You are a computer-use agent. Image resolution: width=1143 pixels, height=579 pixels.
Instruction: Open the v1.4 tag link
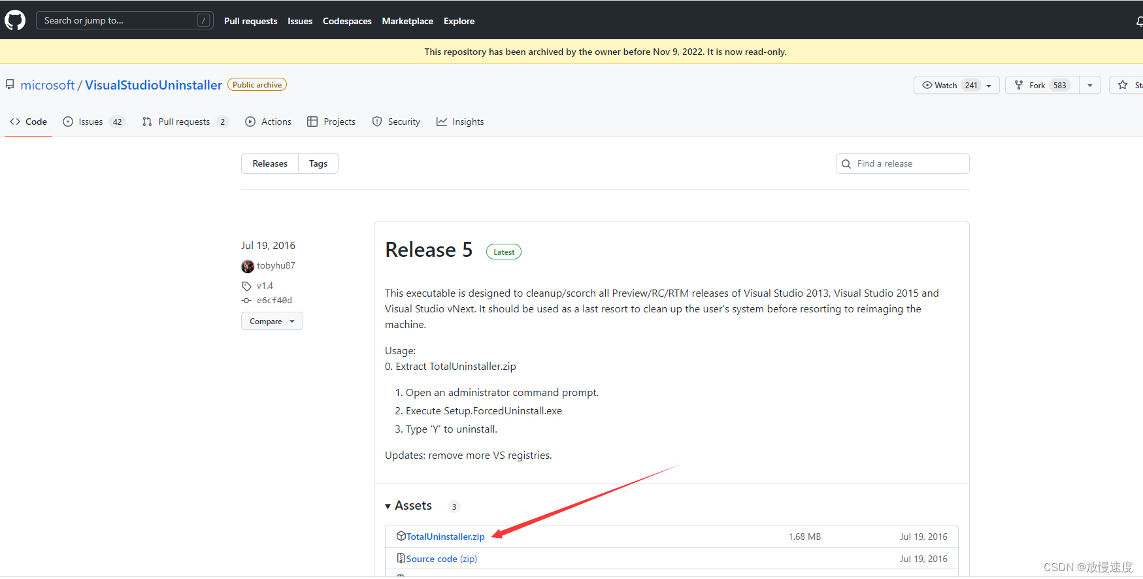pyautogui.click(x=265, y=286)
